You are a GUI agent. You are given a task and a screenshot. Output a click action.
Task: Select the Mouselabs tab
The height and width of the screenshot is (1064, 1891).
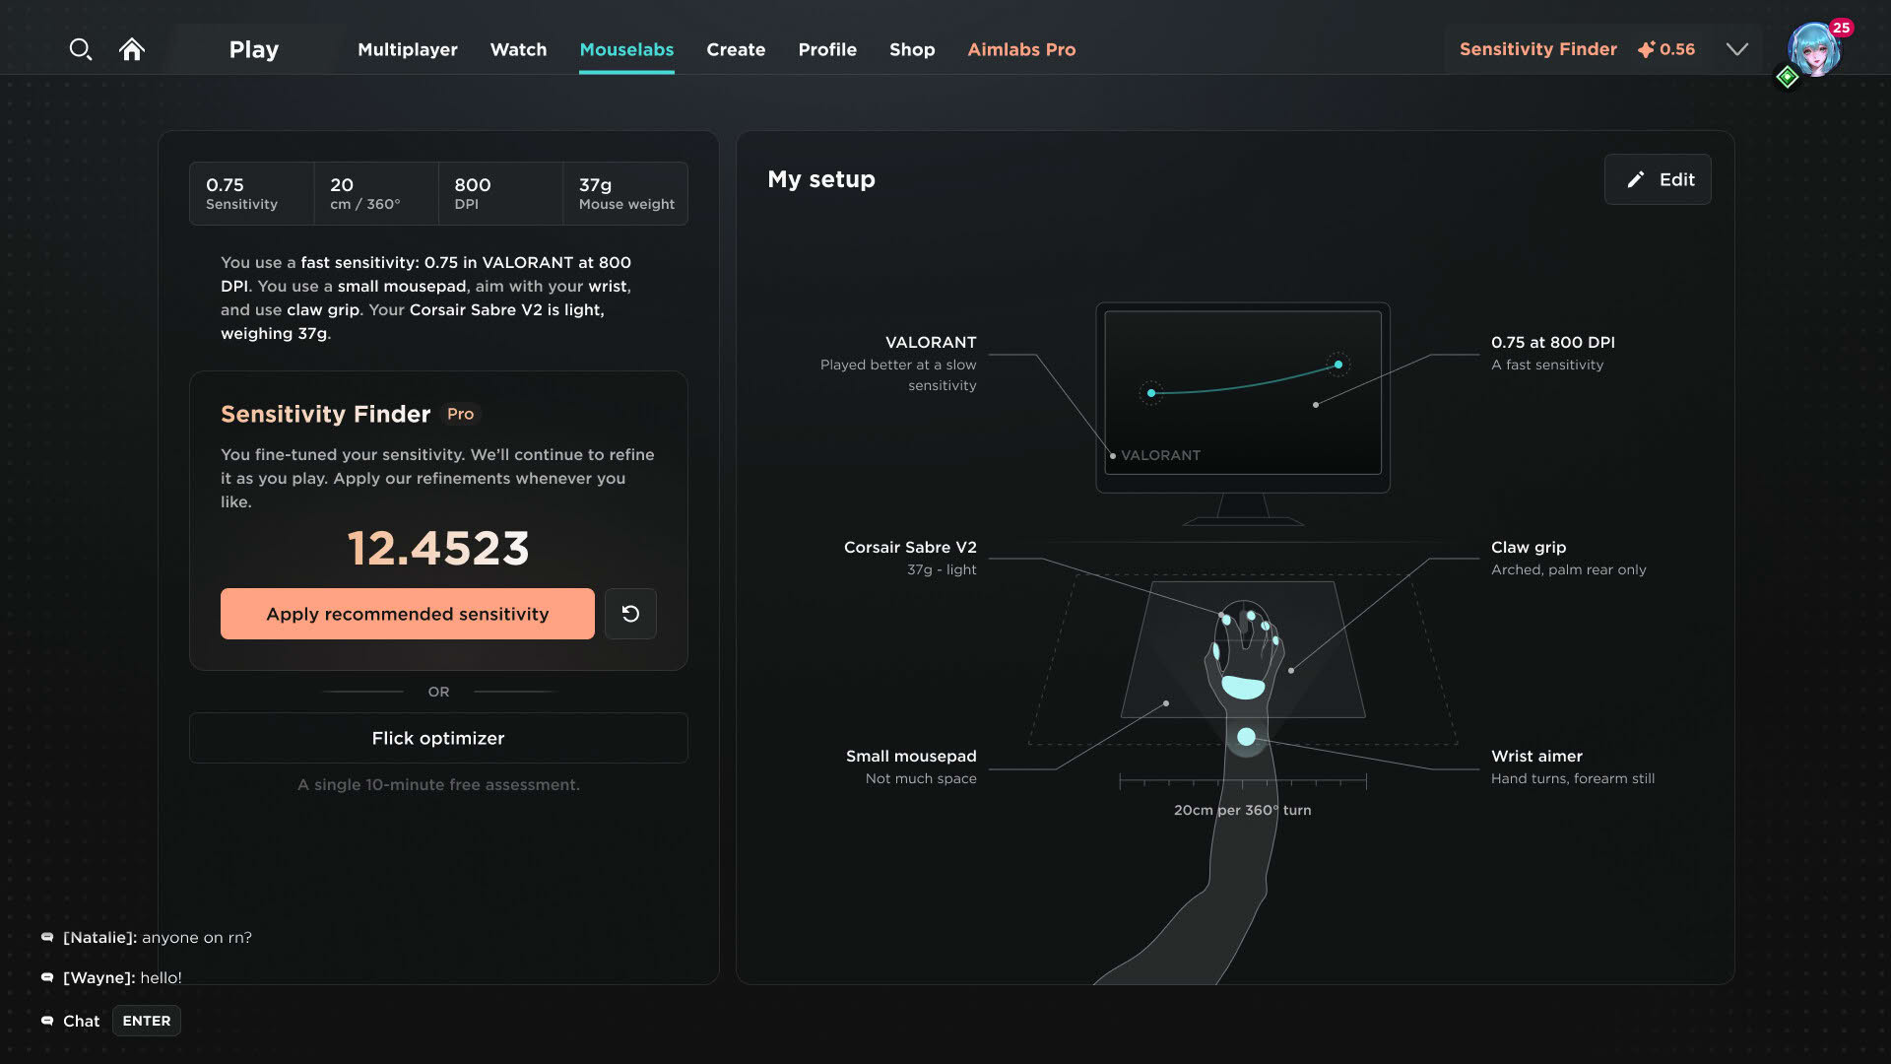(x=626, y=49)
